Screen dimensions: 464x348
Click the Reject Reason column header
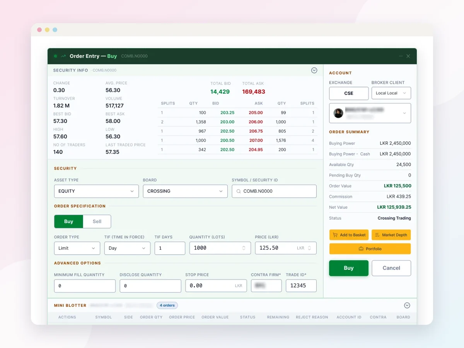312,317
